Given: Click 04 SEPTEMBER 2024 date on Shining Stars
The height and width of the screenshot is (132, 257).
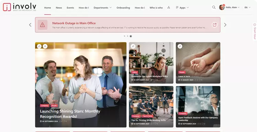Looking at the screenshot, I should click(50, 121).
